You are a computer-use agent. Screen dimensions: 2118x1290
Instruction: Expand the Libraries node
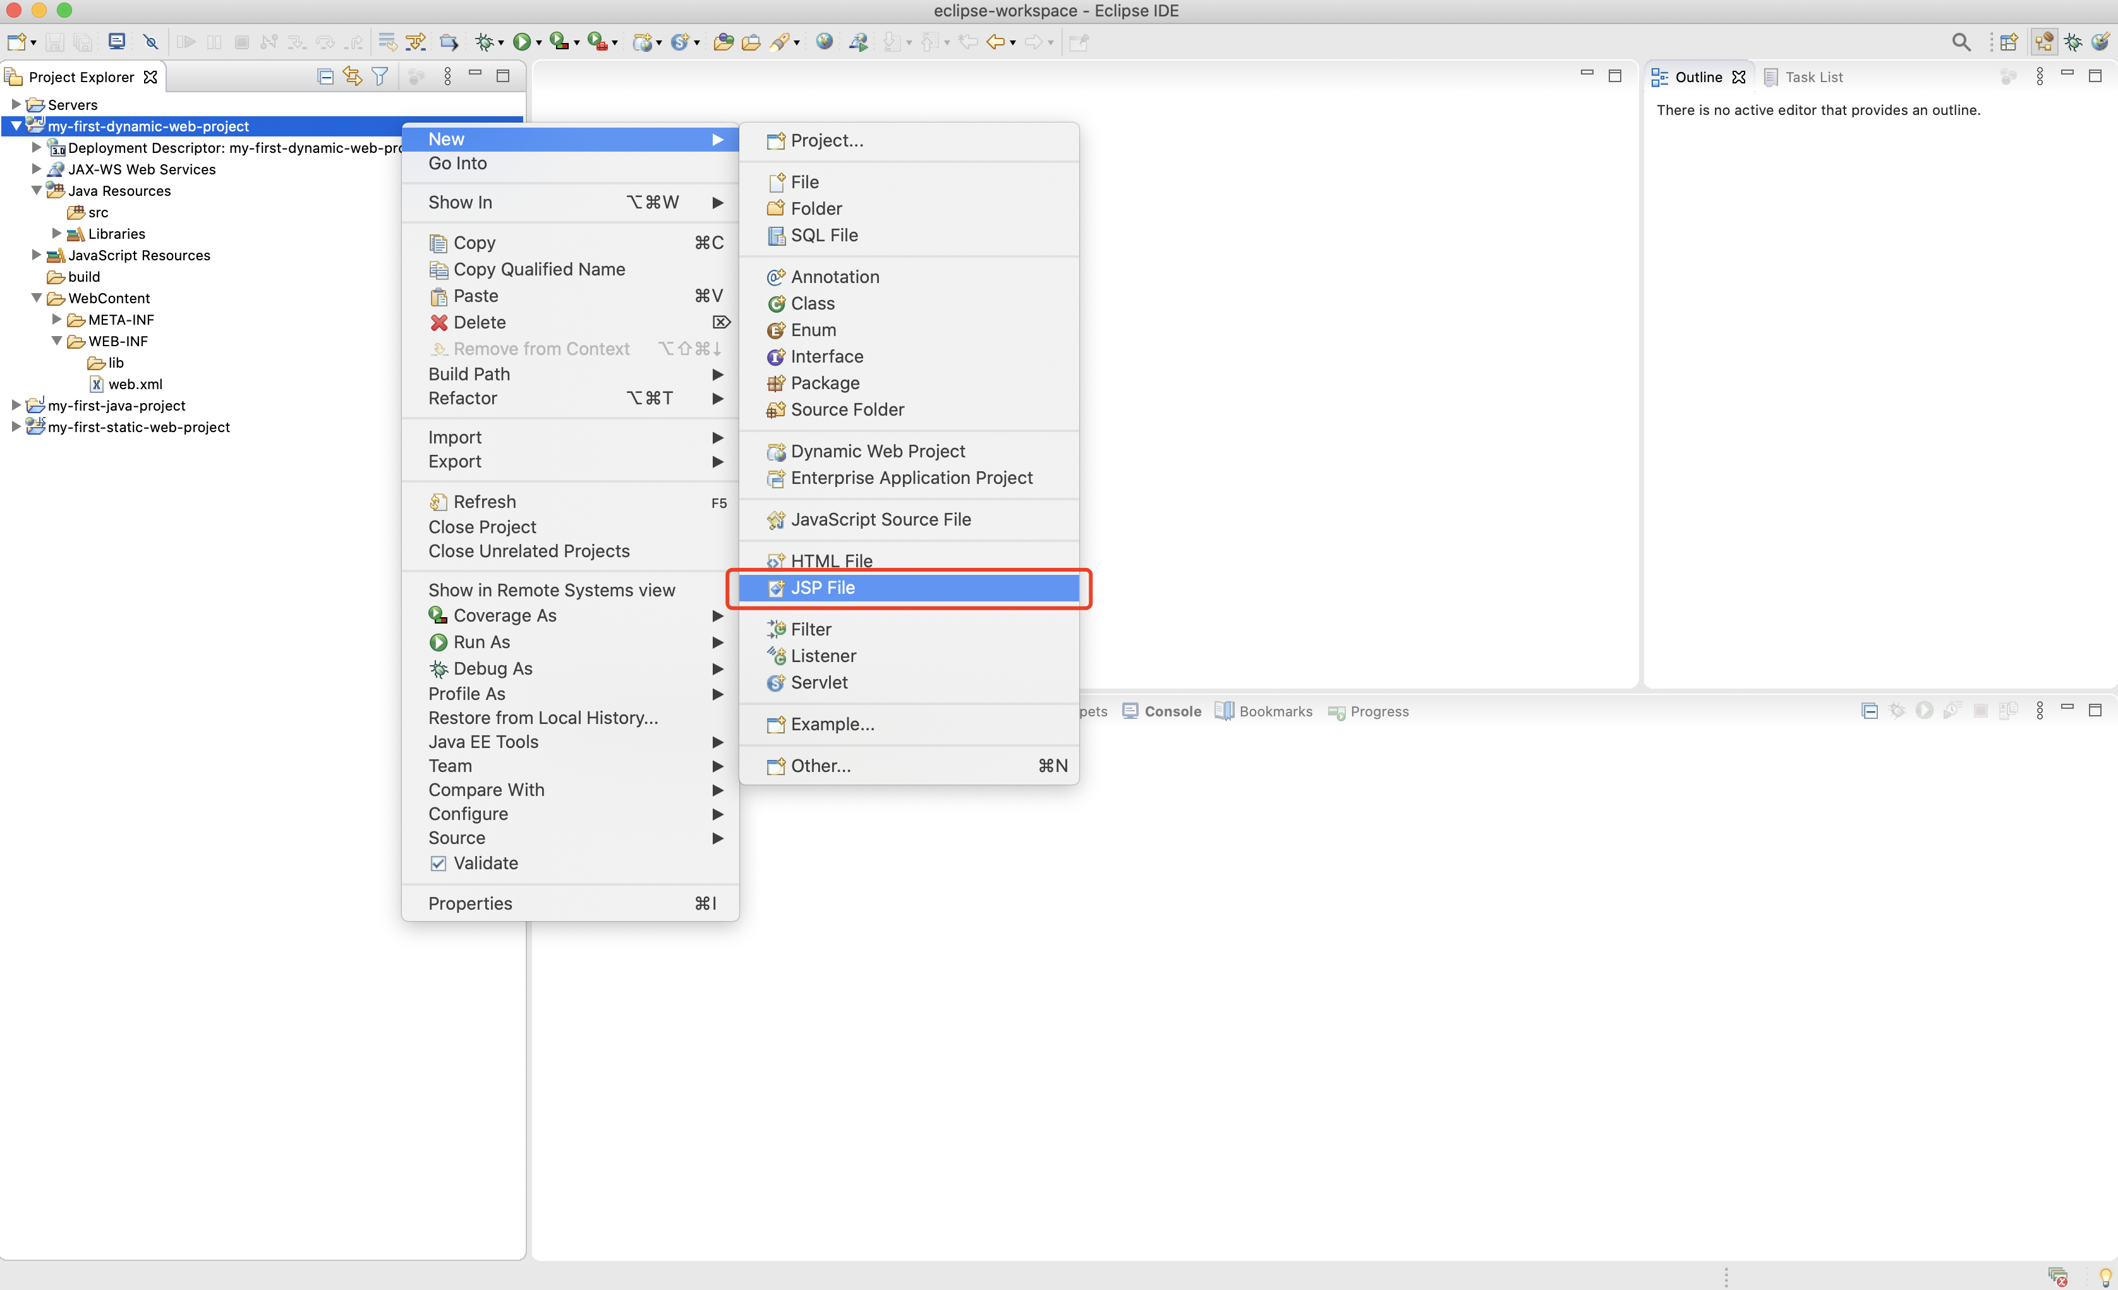57,233
